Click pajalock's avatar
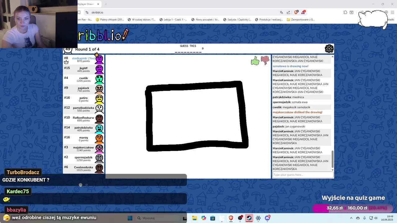This screenshot has height=223, width=397. click(99, 89)
